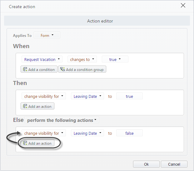Close the Create action dialog
The height and width of the screenshot is (171, 194).
[183, 5]
